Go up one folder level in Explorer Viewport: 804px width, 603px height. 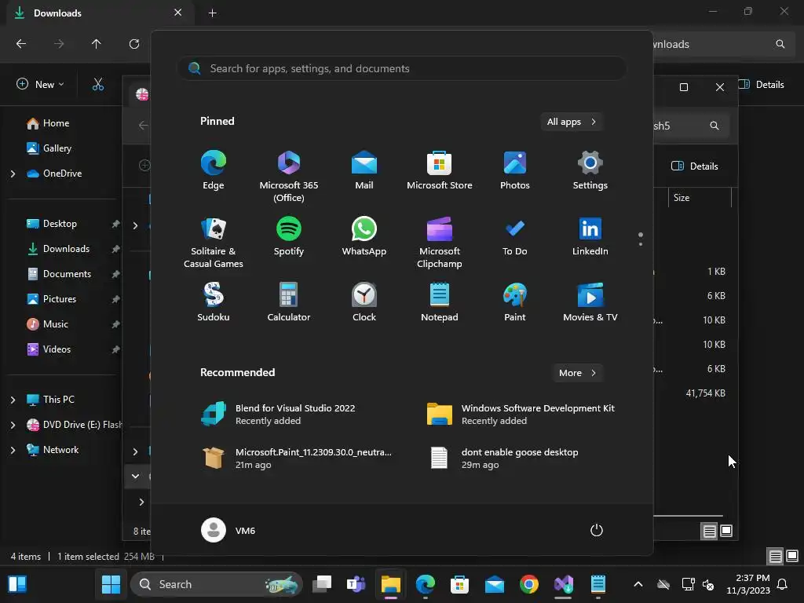pyautogui.click(x=97, y=44)
